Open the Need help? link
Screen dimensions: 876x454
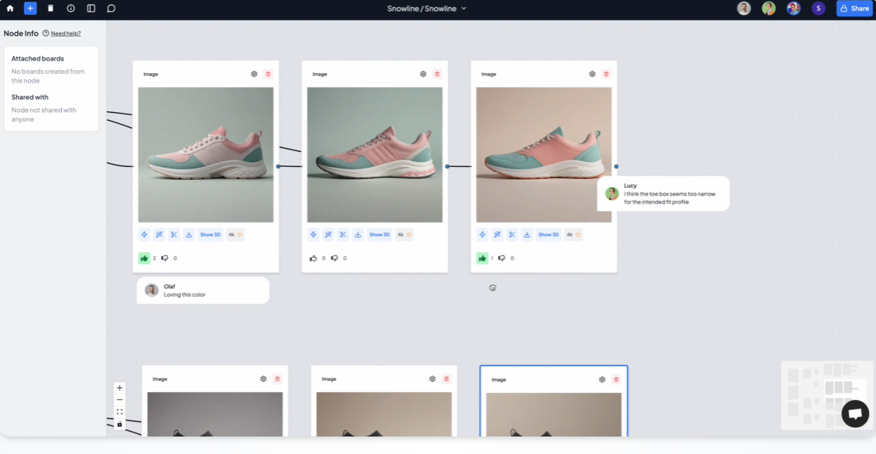65,33
